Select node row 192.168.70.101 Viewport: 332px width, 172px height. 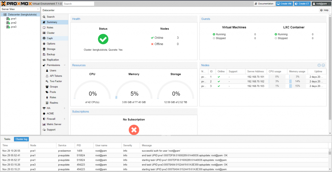[263, 77]
